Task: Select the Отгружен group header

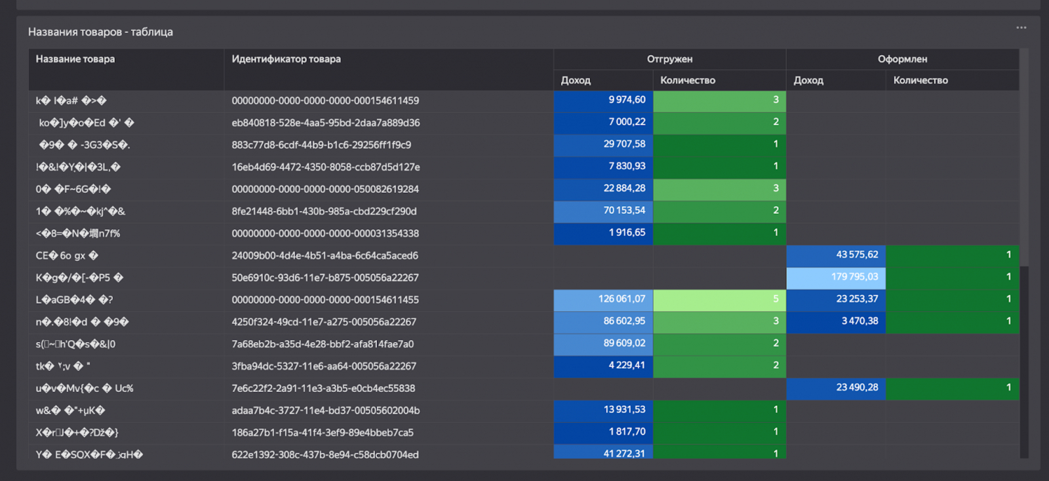Action: 669,59
